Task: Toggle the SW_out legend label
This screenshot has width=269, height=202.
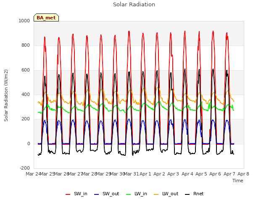Action: point(111,194)
